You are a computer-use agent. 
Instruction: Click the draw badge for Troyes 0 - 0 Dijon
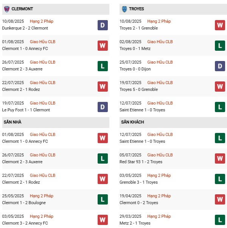[x=220, y=66]
